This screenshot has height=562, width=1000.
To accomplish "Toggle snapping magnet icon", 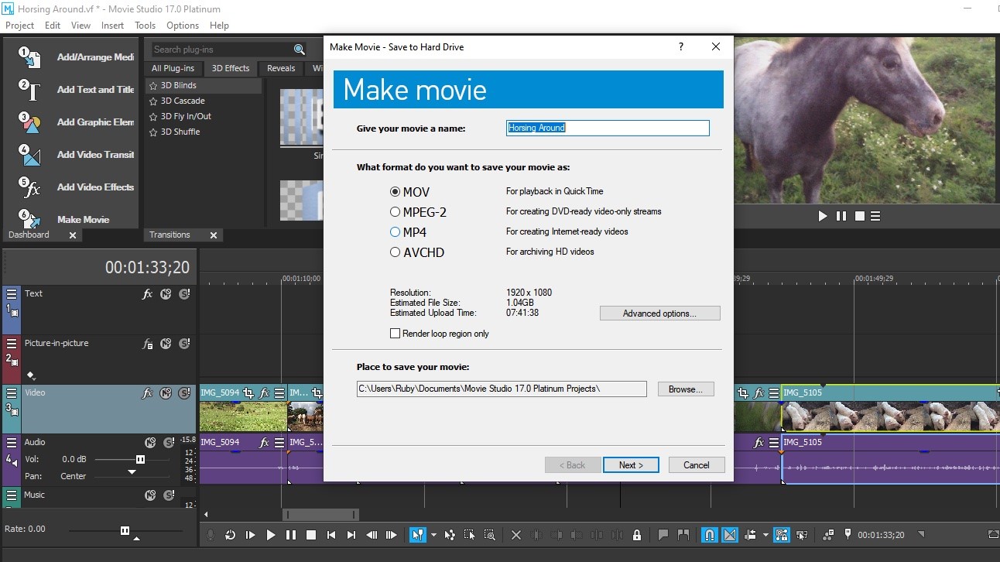I will [709, 535].
